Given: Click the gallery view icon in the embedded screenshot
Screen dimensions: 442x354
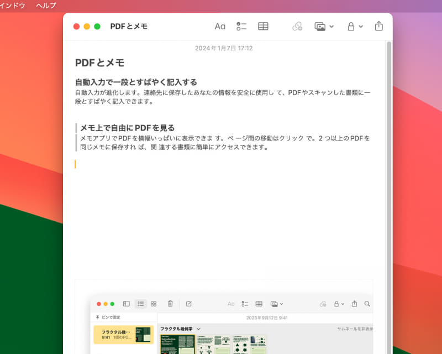Looking at the screenshot, I should coord(154,304).
